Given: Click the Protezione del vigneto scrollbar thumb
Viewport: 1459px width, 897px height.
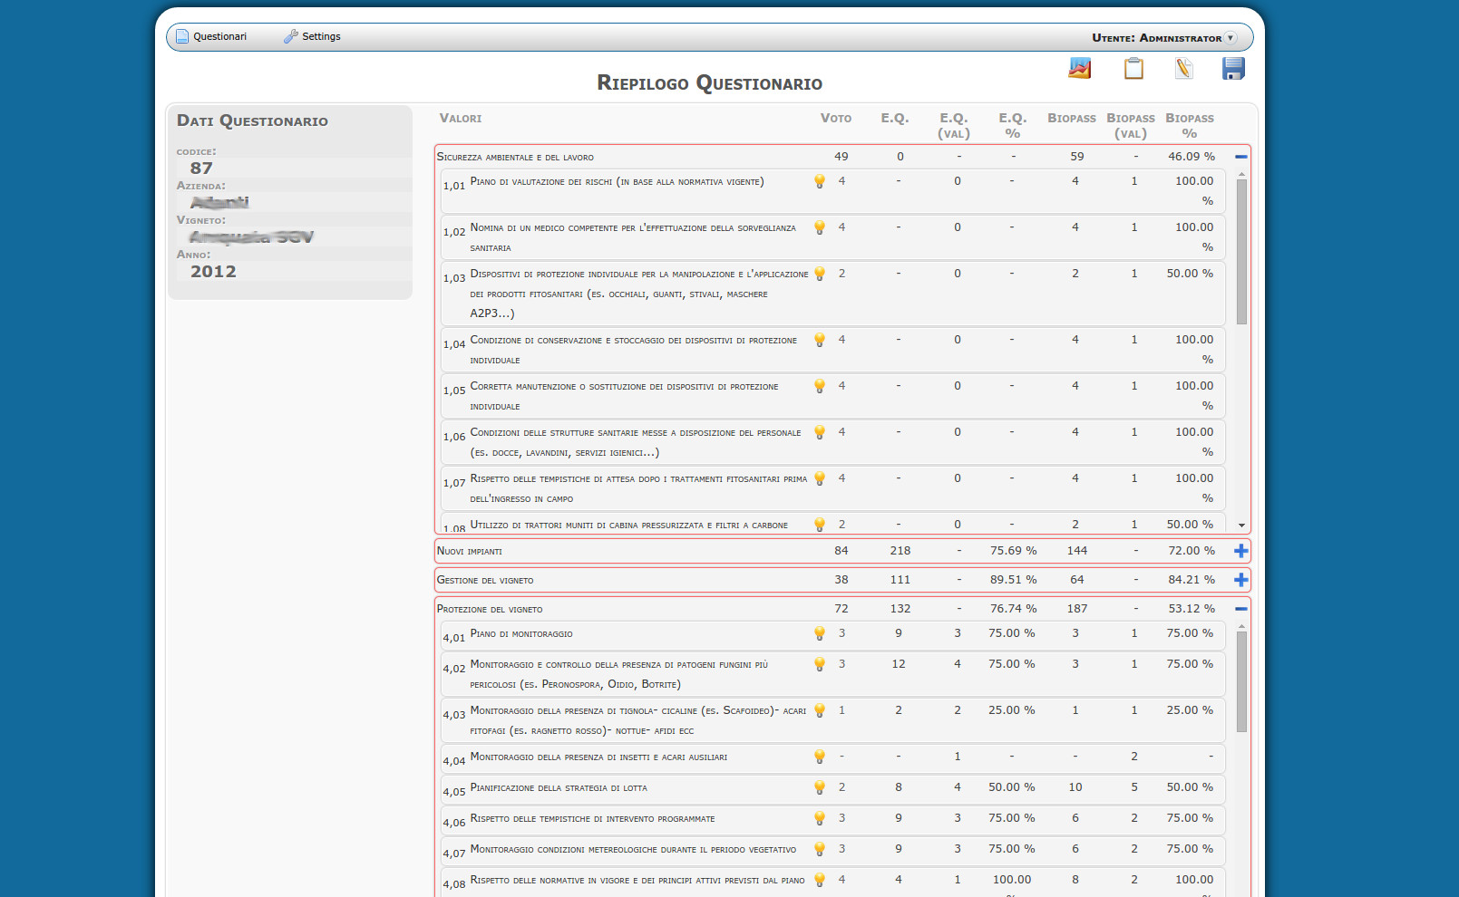Looking at the screenshot, I should (1241, 681).
